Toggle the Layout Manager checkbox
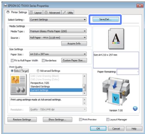This screenshot has width=145, height=134. click(108, 120)
